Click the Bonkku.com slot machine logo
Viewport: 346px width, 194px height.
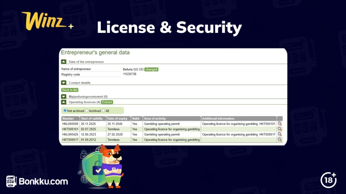(11, 181)
